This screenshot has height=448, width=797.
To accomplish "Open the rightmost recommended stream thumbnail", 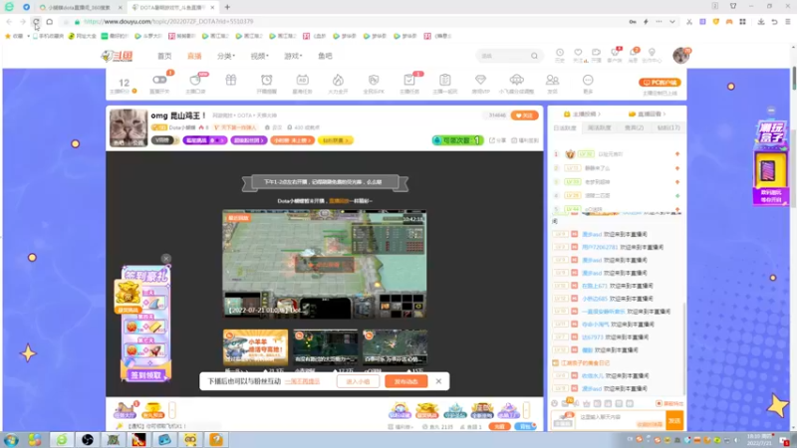I will coord(395,346).
